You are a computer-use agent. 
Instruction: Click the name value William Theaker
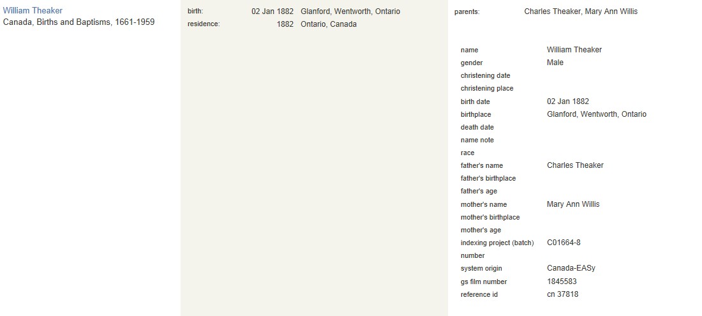(574, 50)
